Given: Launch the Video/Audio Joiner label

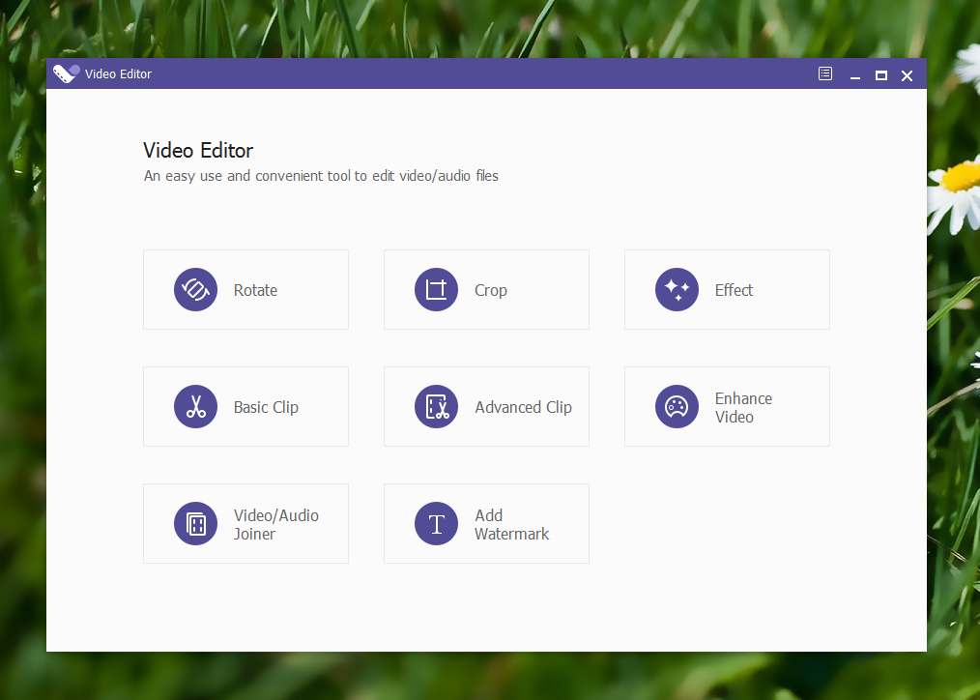Looking at the screenshot, I should click(x=276, y=524).
